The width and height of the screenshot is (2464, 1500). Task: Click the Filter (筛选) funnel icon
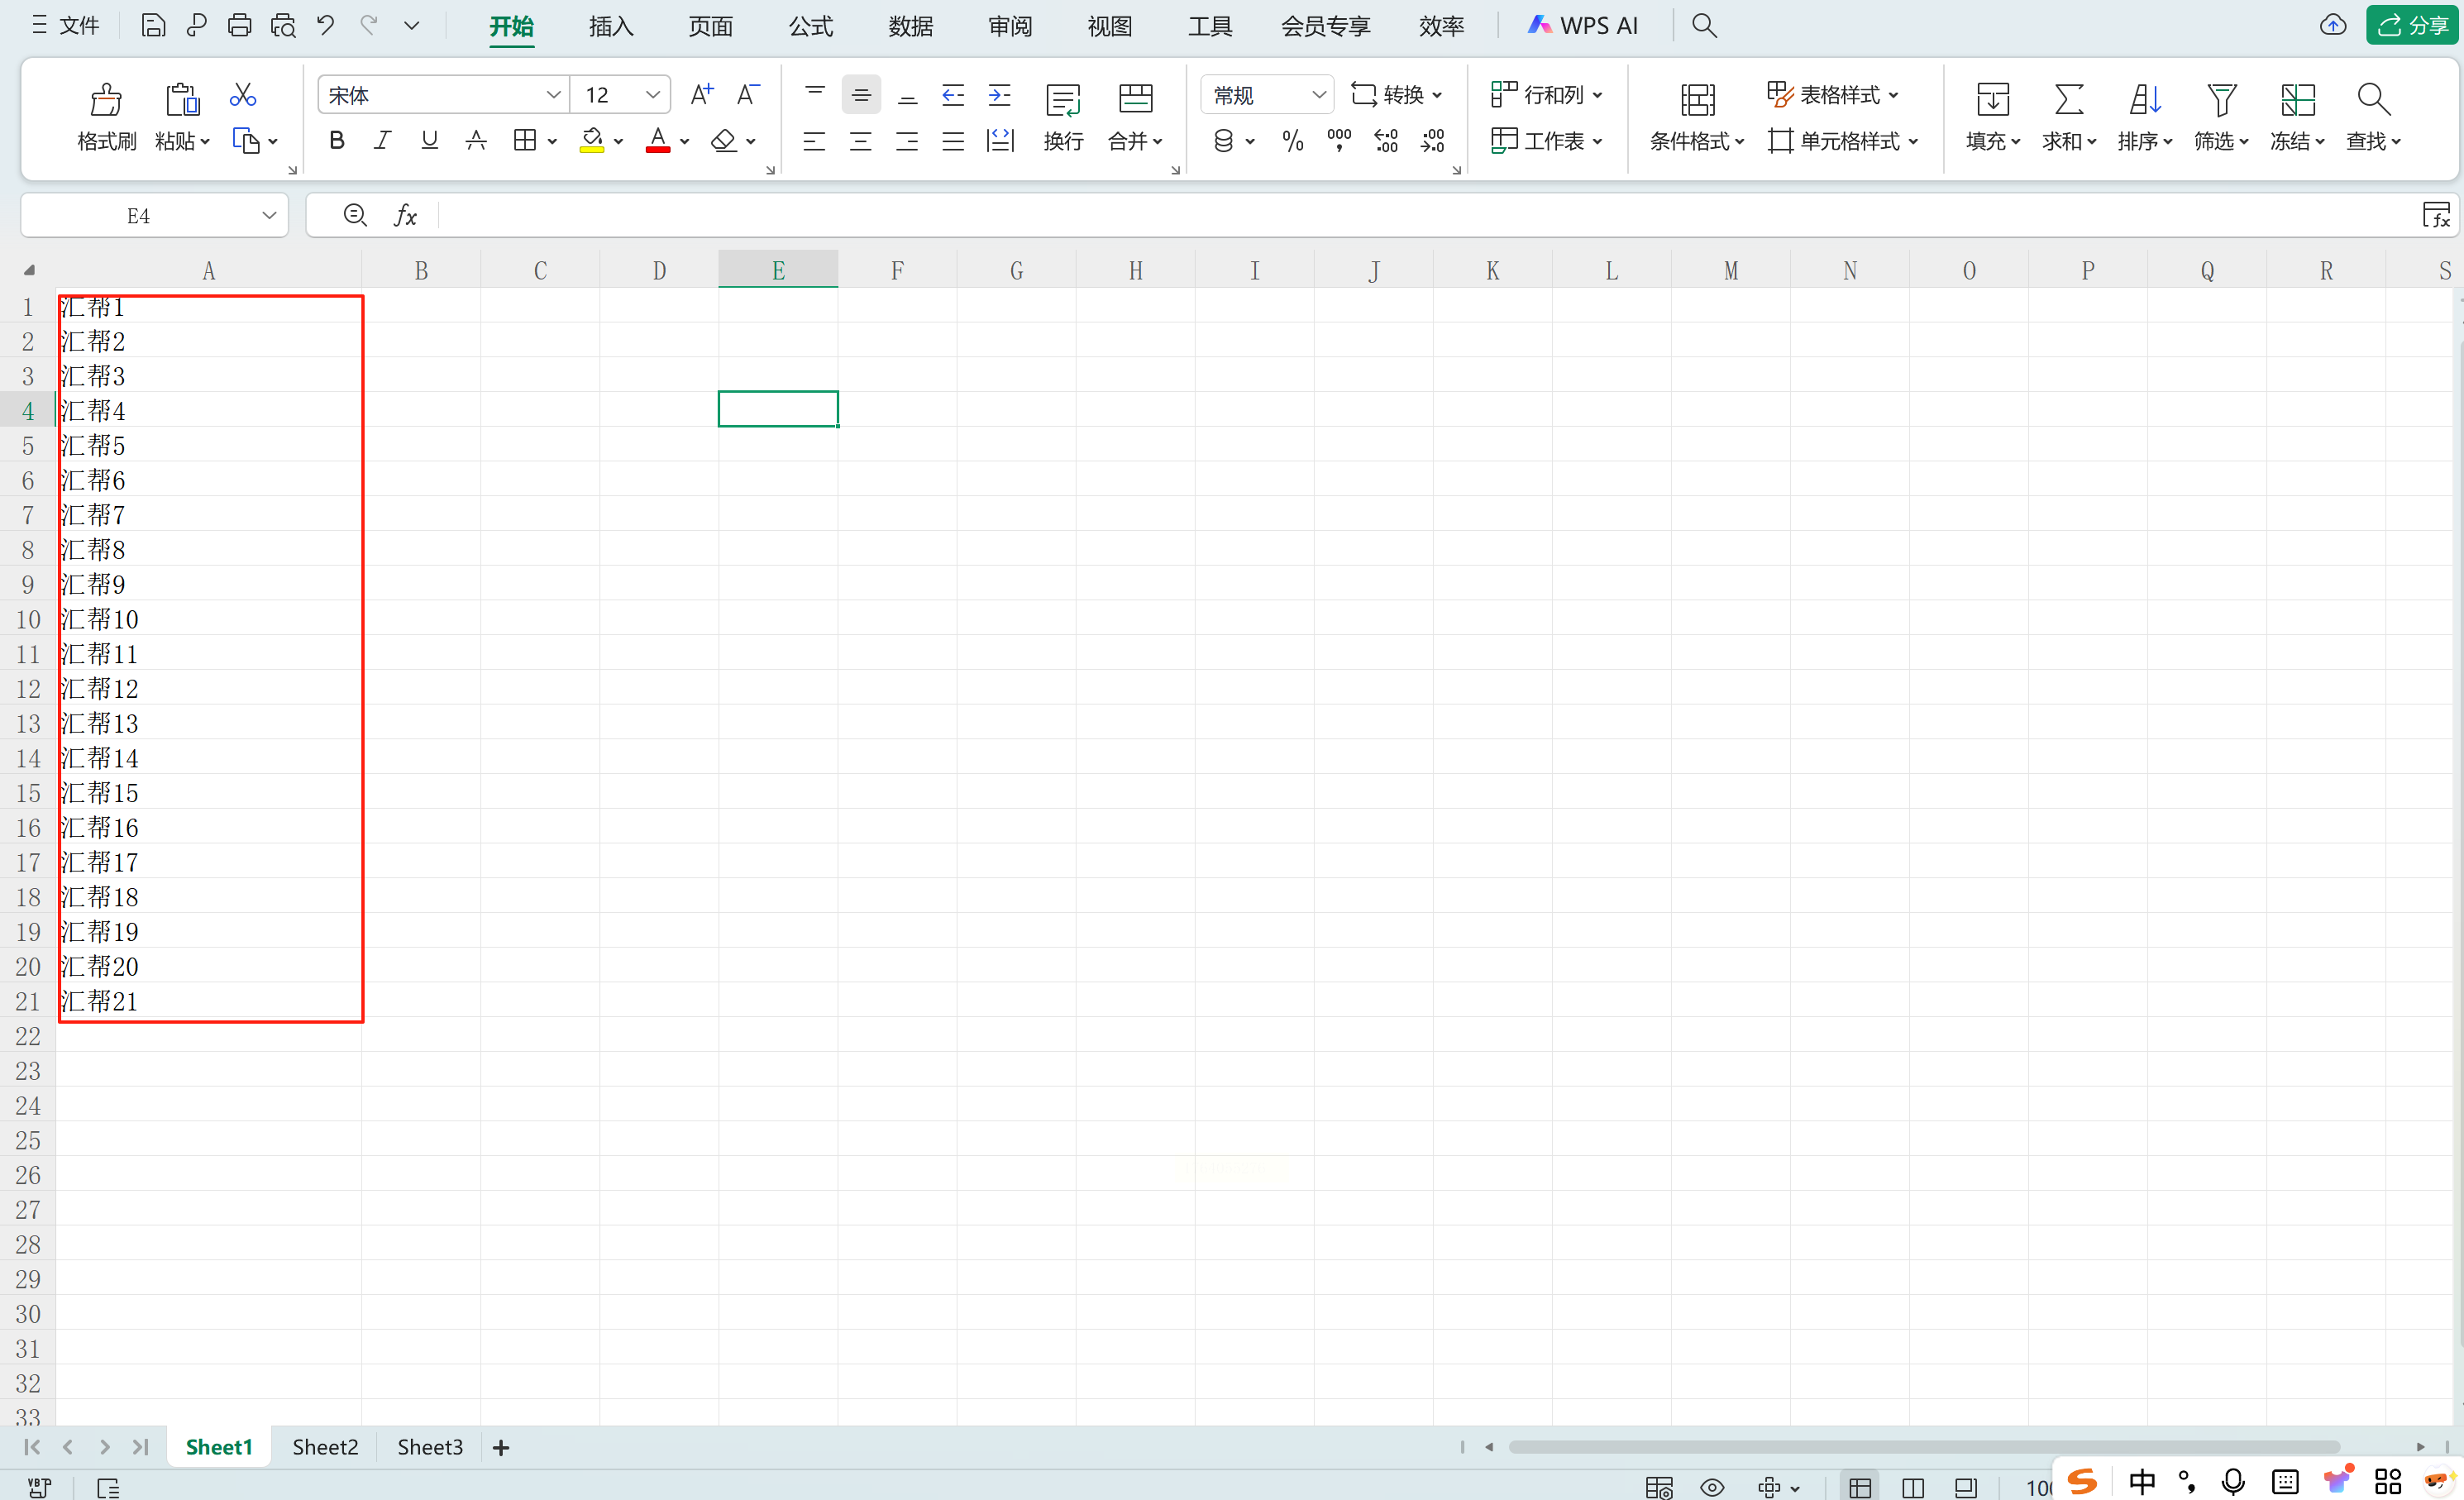(x=2220, y=100)
